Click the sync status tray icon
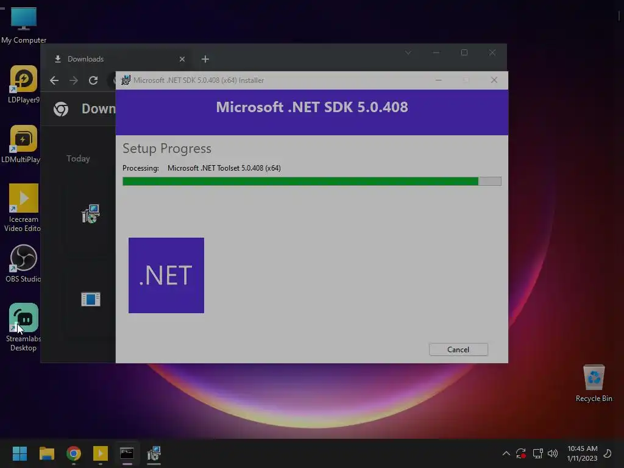Viewport: 624px width, 468px height. click(x=521, y=453)
